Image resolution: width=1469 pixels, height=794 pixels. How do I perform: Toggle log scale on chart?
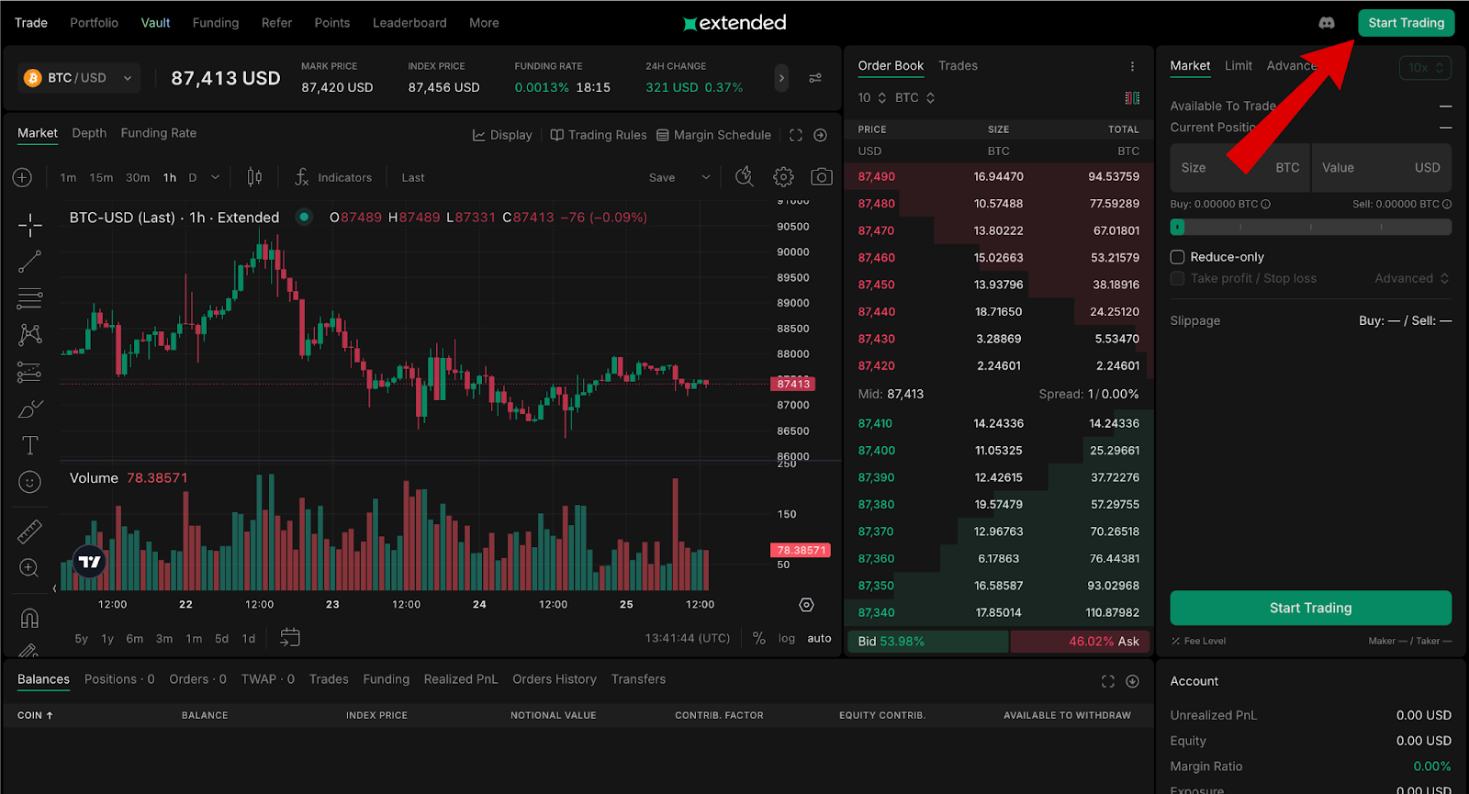click(787, 638)
